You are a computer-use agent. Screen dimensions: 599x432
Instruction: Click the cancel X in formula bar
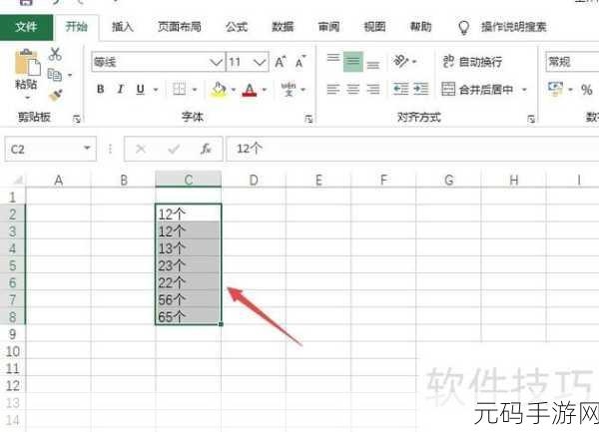point(141,149)
